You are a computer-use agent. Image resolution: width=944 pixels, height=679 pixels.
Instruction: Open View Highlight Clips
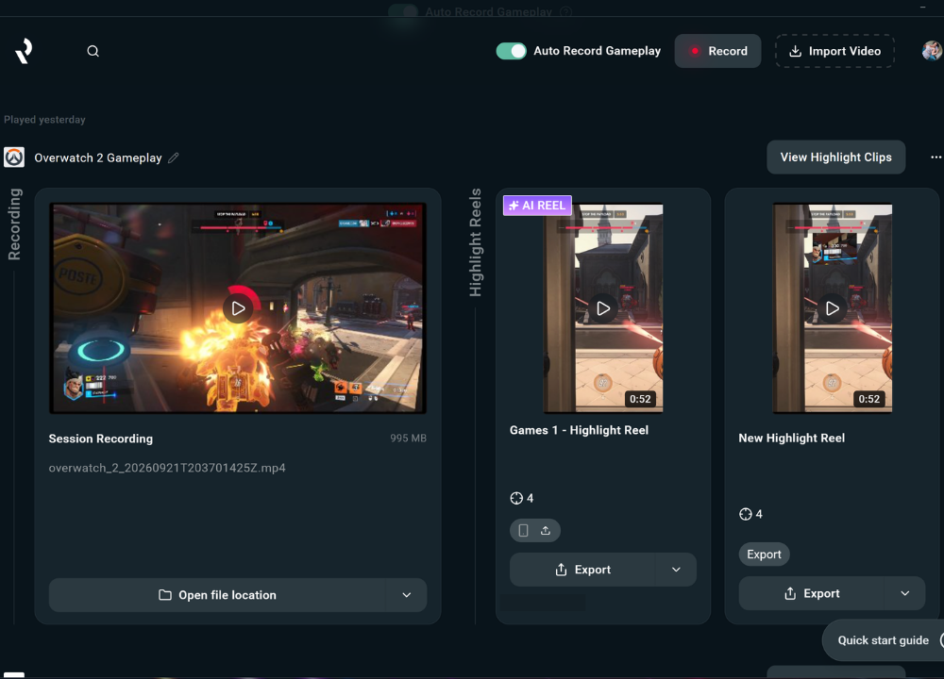click(835, 157)
